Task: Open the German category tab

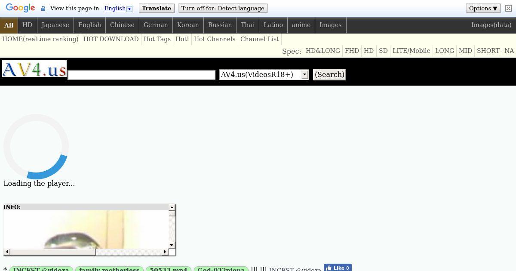Action: (156, 25)
